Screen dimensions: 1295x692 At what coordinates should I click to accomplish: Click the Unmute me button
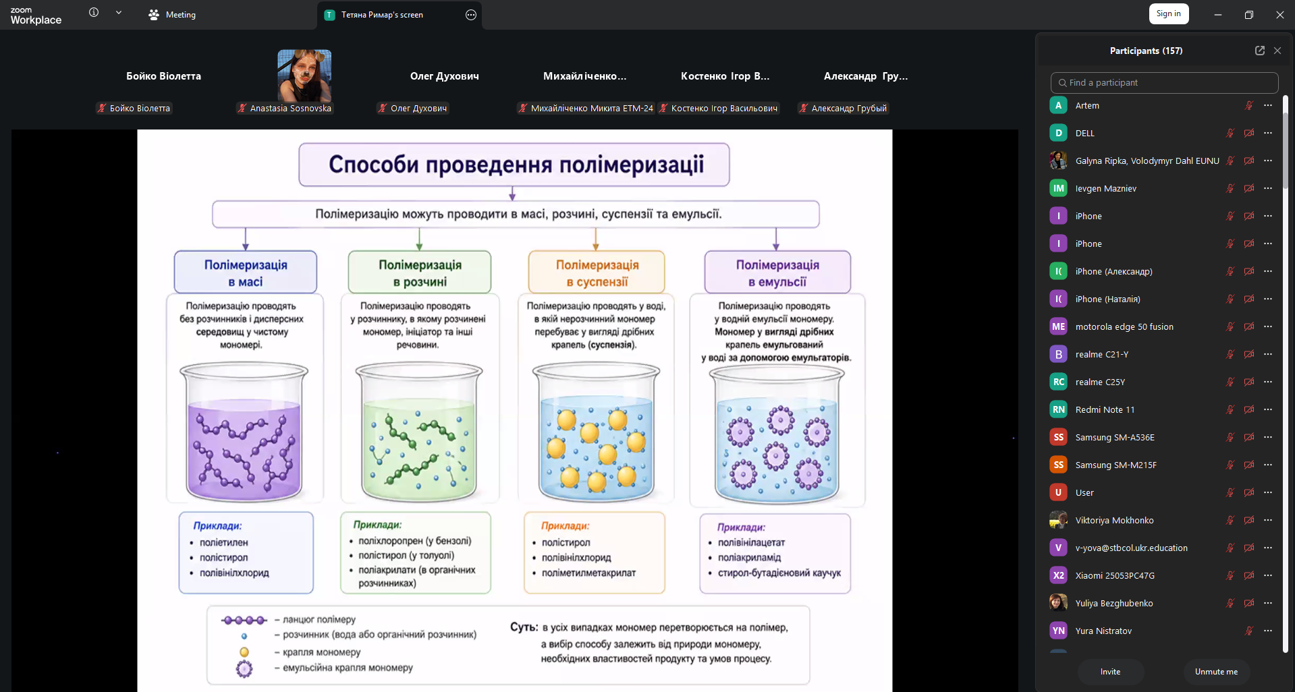coord(1216,672)
